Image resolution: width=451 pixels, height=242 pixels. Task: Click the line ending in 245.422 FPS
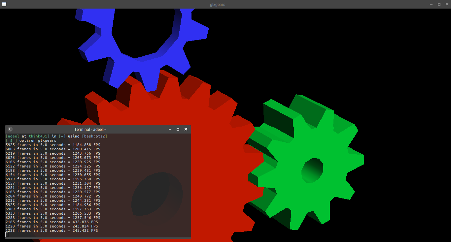pos(52,230)
